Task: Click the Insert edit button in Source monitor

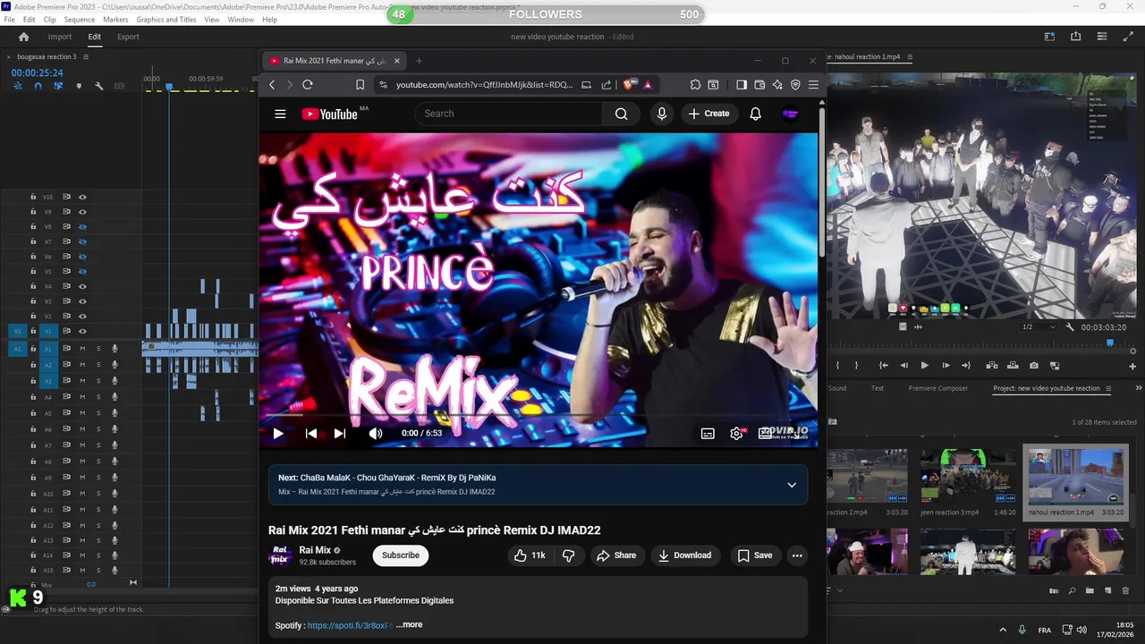Action: [992, 365]
